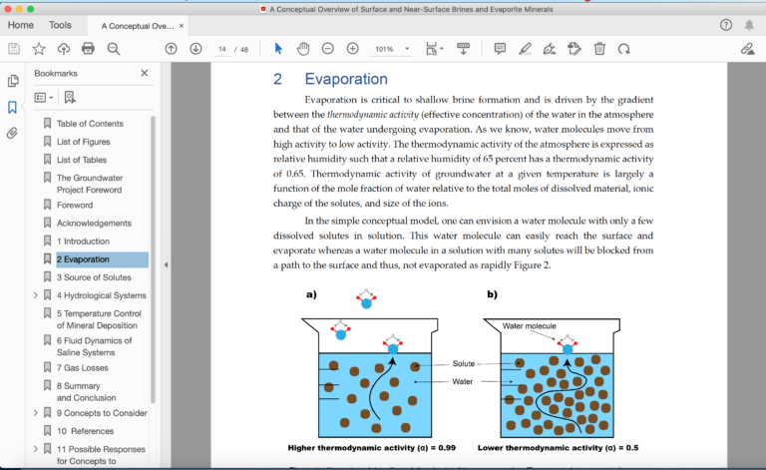The image size is (766, 470).
Task: Go to next page with down arrow
Action: pos(195,48)
